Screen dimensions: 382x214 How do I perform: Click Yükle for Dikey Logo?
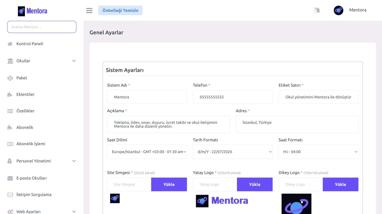(341, 184)
